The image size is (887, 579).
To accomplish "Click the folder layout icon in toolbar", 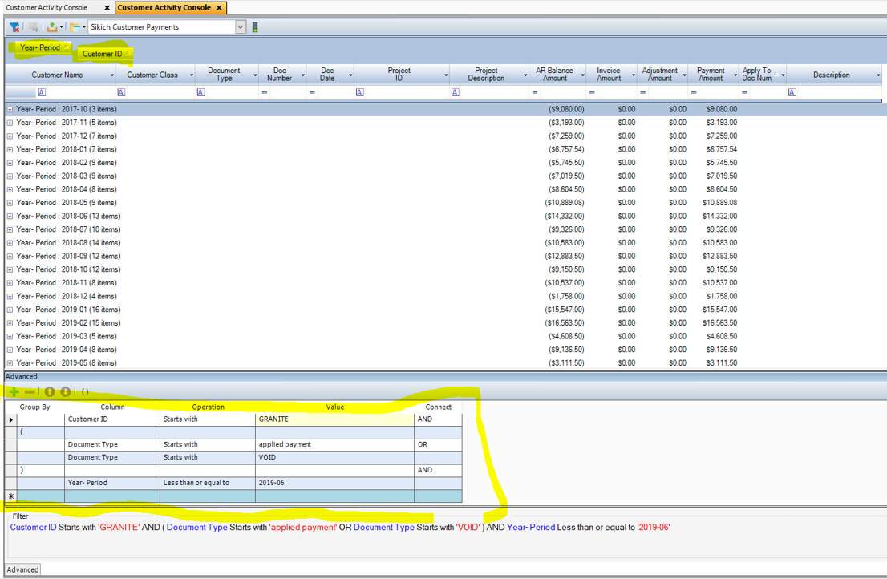I will click(75, 27).
